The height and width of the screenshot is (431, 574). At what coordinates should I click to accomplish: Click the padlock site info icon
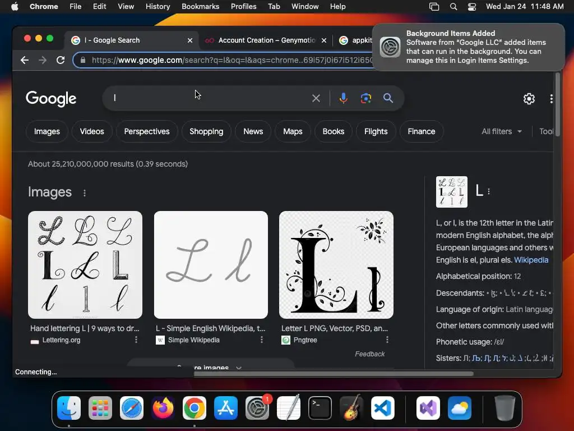click(x=83, y=60)
